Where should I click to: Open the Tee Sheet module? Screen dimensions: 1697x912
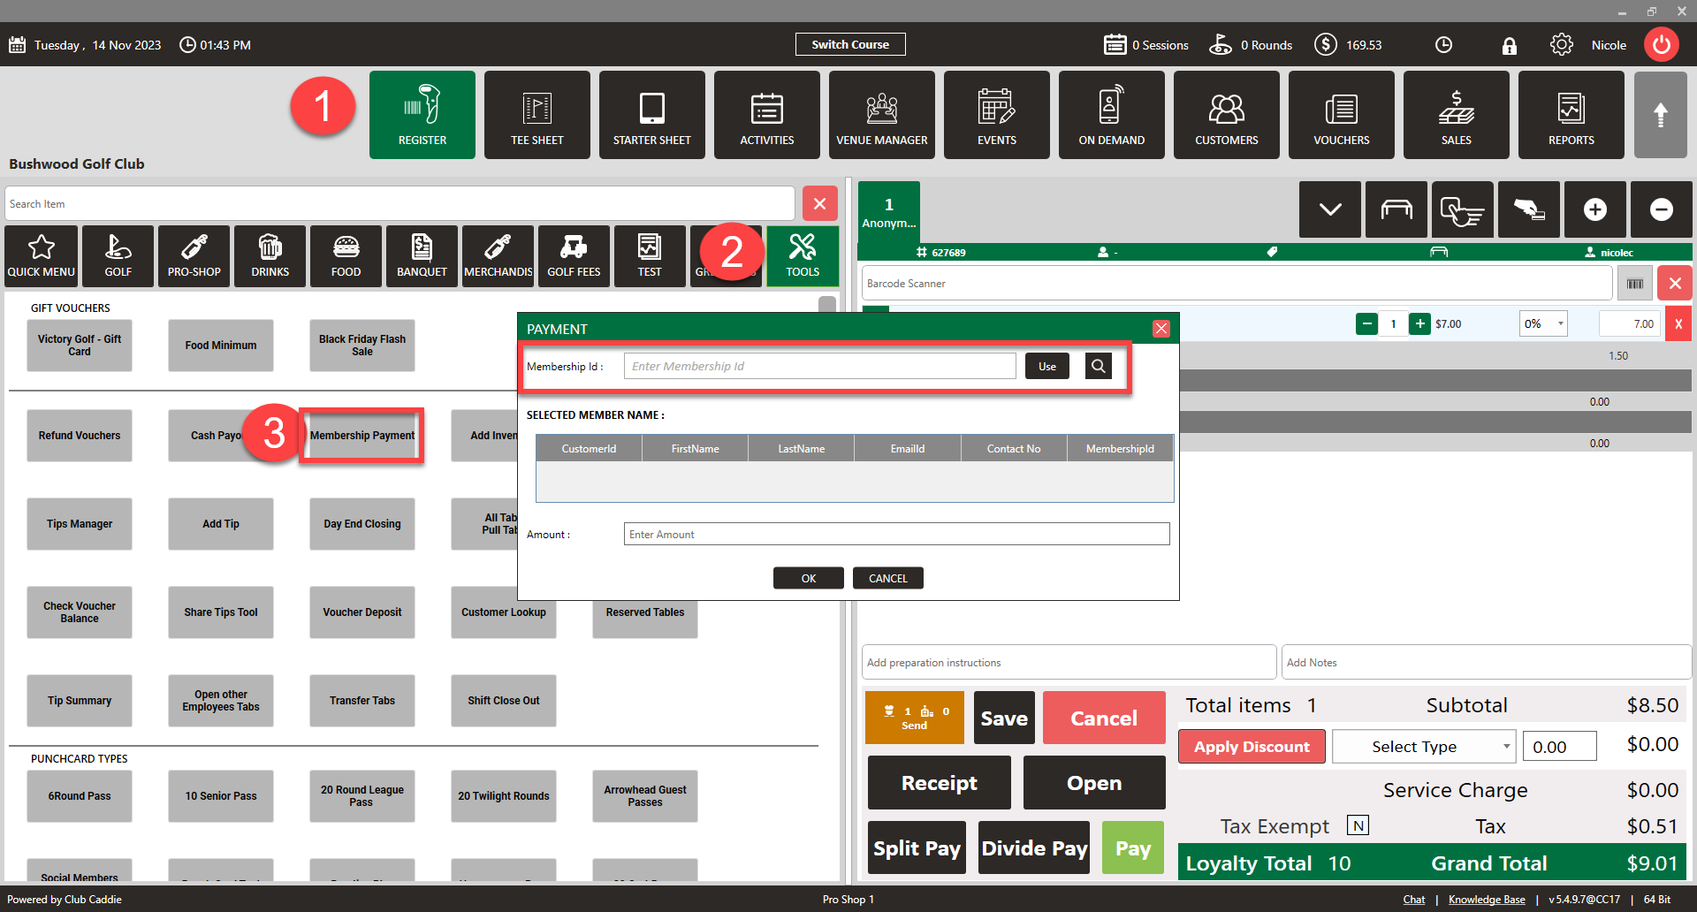(536, 115)
